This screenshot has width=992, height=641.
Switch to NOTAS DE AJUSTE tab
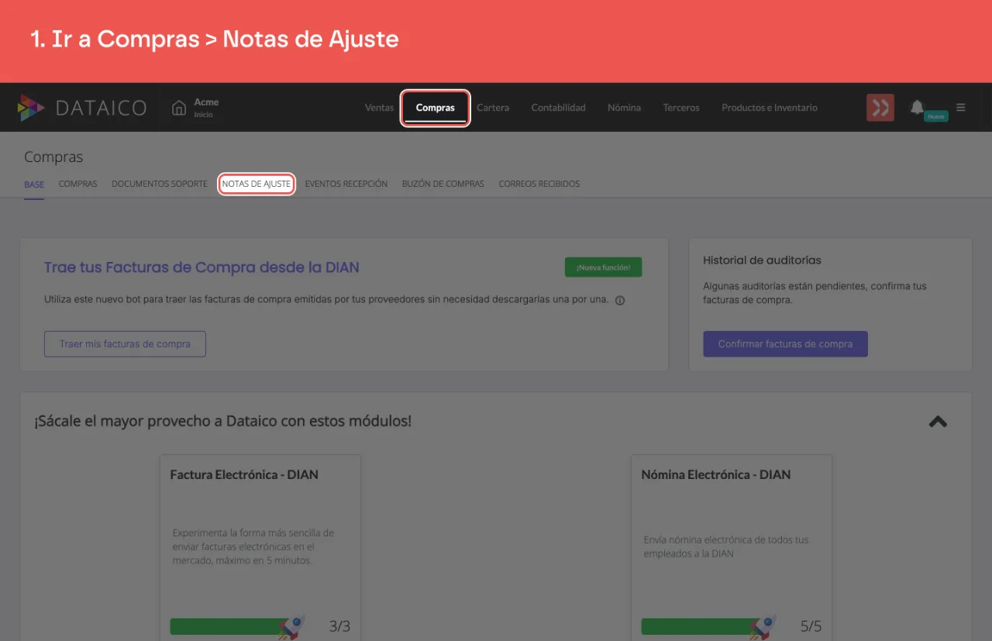coord(257,184)
